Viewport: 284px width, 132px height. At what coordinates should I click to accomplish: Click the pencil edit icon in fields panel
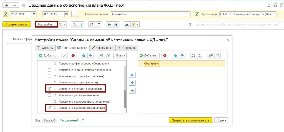[64, 56]
